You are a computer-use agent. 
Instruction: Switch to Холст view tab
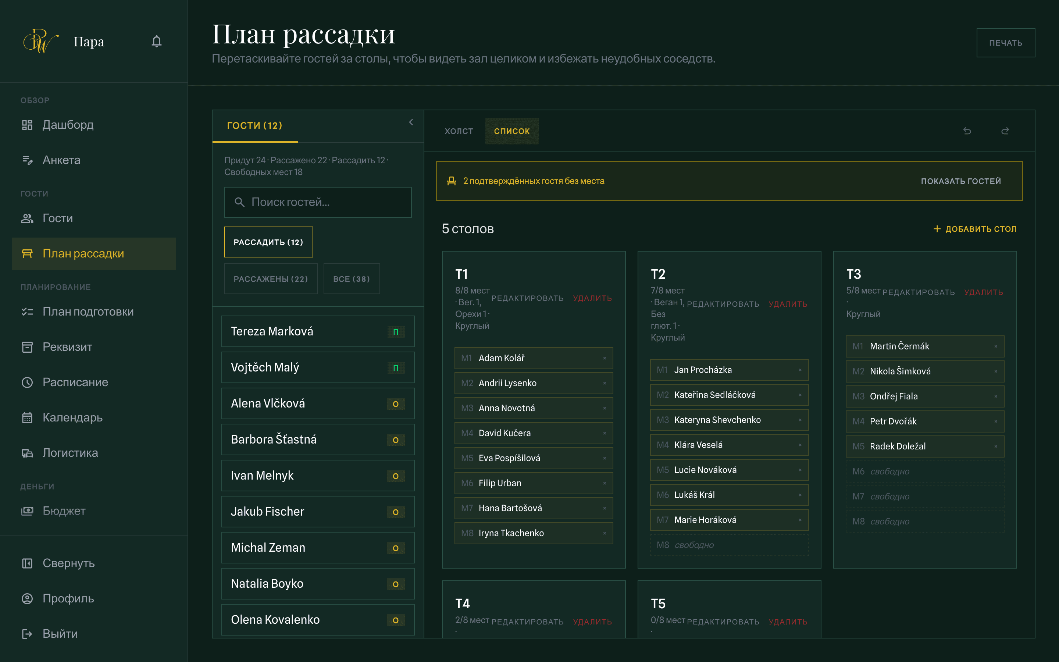click(x=459, y=131)
